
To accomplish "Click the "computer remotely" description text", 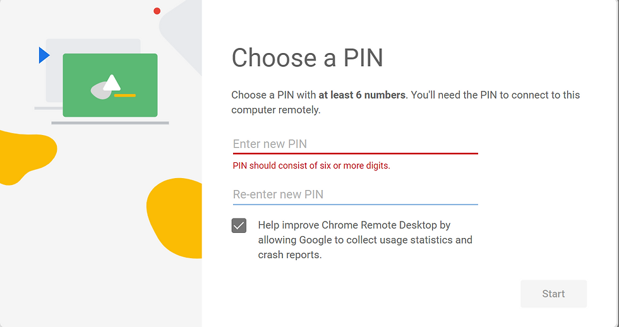I will click(275, 110).
